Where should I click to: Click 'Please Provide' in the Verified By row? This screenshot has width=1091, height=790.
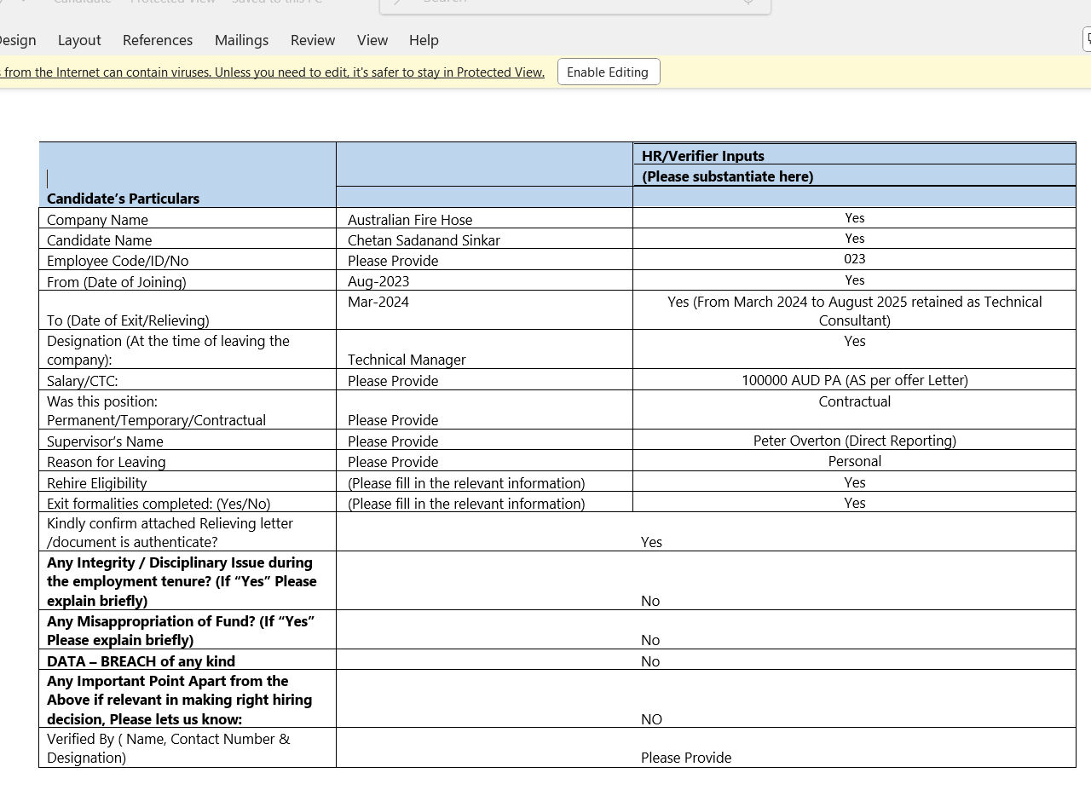click(x=686, y=758)
